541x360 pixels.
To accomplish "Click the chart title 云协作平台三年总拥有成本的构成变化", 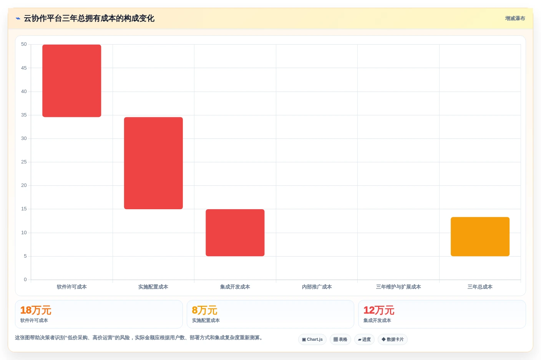I will click(89, 18).
